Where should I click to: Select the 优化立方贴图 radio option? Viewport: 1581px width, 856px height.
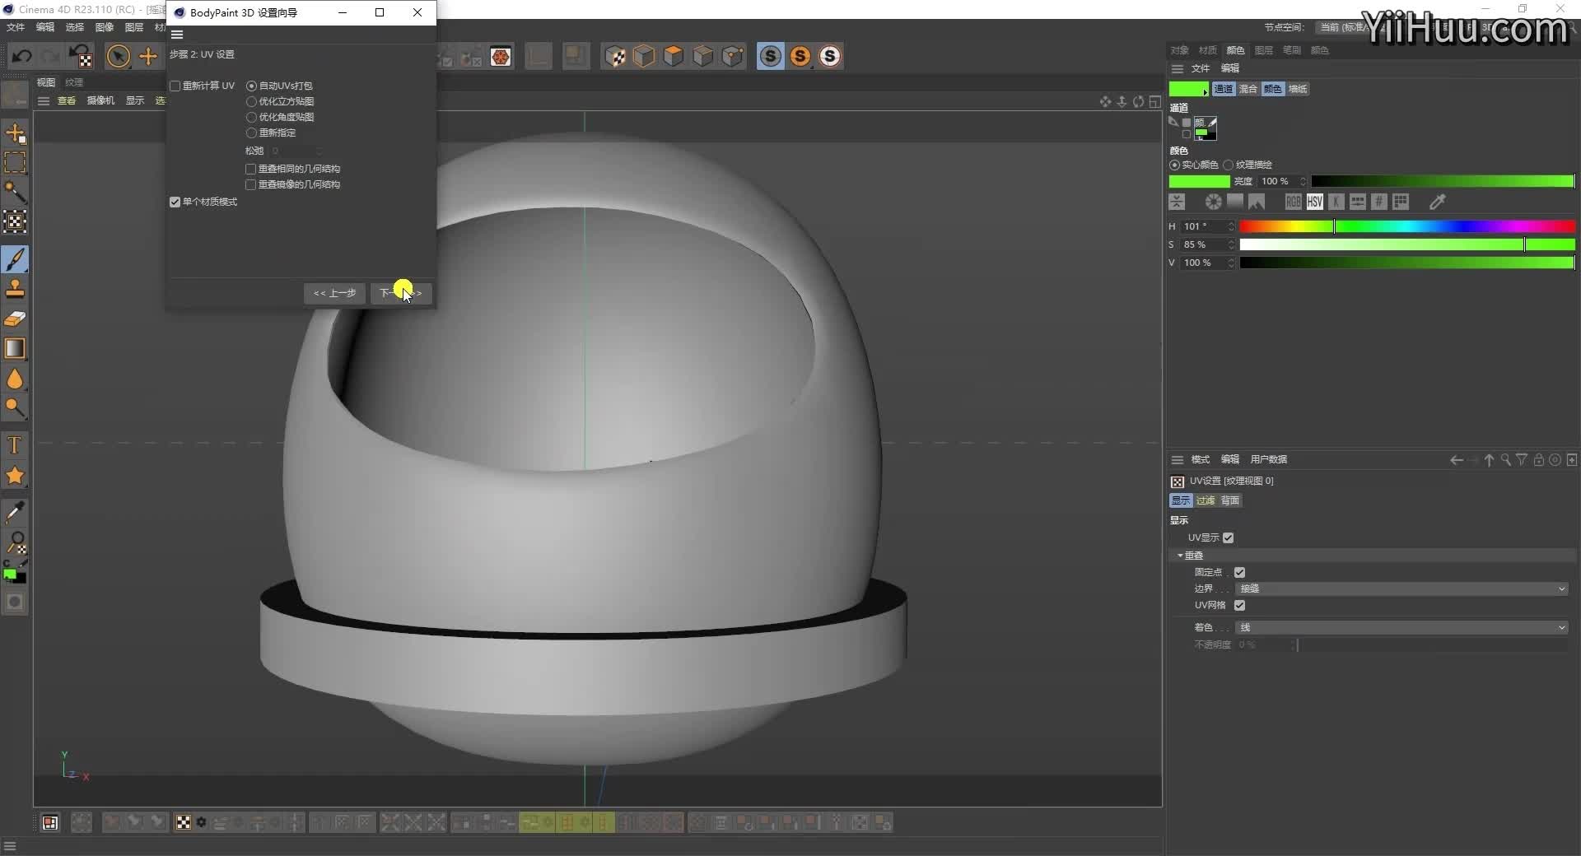251,101
